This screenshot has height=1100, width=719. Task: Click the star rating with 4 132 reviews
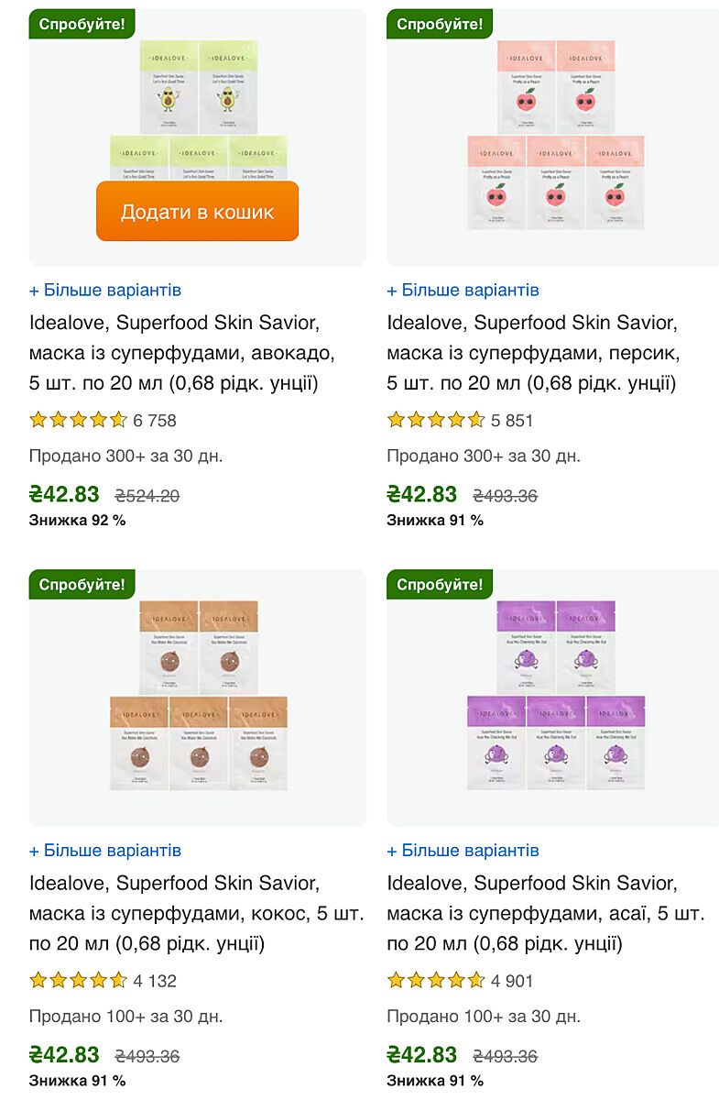(79, 981)
